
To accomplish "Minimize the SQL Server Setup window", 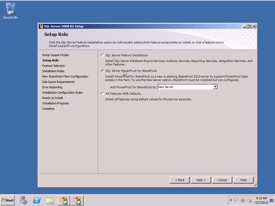I will [245, 26].
